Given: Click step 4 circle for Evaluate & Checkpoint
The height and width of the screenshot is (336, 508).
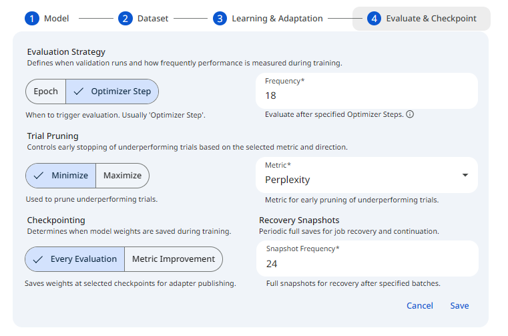Looking at the screenshot, I should [x=374, y=19].
